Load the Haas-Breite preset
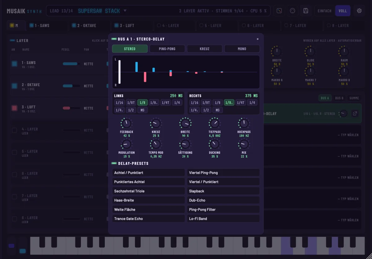372x259 pixels. (x=148, y=200)
